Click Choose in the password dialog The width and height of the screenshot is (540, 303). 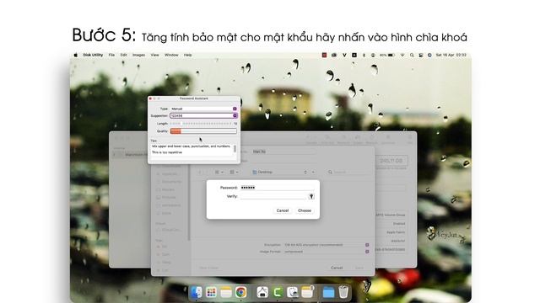pyautogui.click(x=305, y=210)
